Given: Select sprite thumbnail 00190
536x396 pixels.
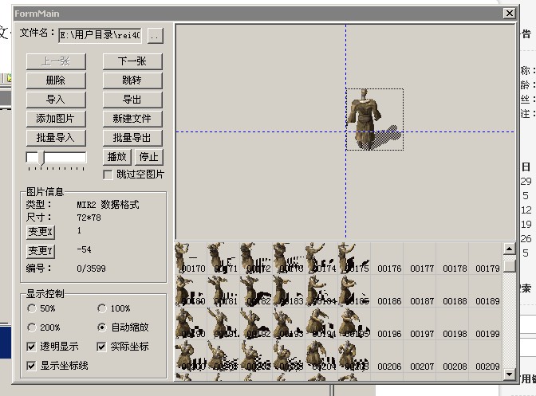Looking at the screenshot, I should [x=191, y=323].
